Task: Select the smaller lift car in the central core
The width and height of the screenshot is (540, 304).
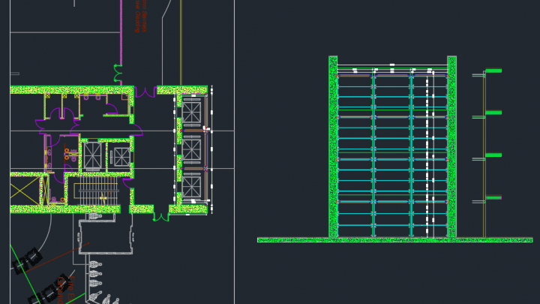Action: 121,157
